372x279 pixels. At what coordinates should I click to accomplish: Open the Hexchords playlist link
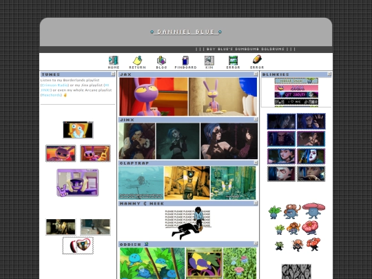(51, 95)
